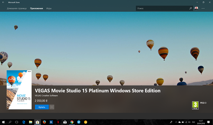Open the Windows Start menu
The image size is (213, 125).
[x=3, y=122]
